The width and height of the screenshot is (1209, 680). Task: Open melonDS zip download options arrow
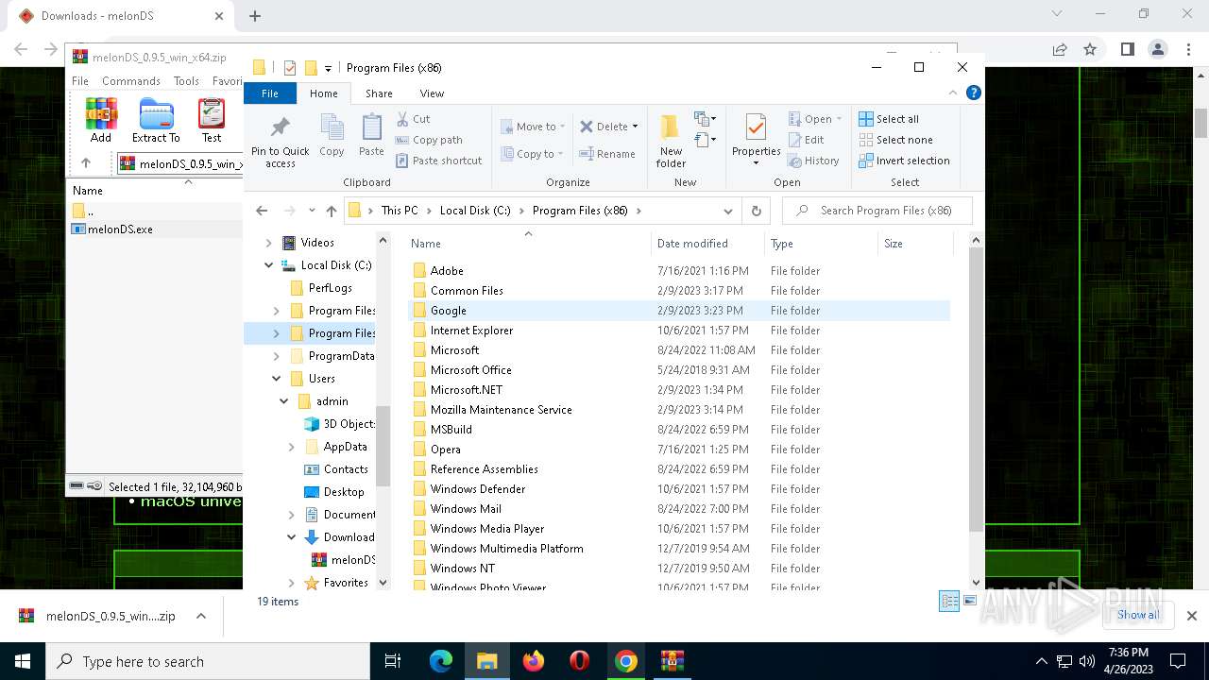click(201, 616)
